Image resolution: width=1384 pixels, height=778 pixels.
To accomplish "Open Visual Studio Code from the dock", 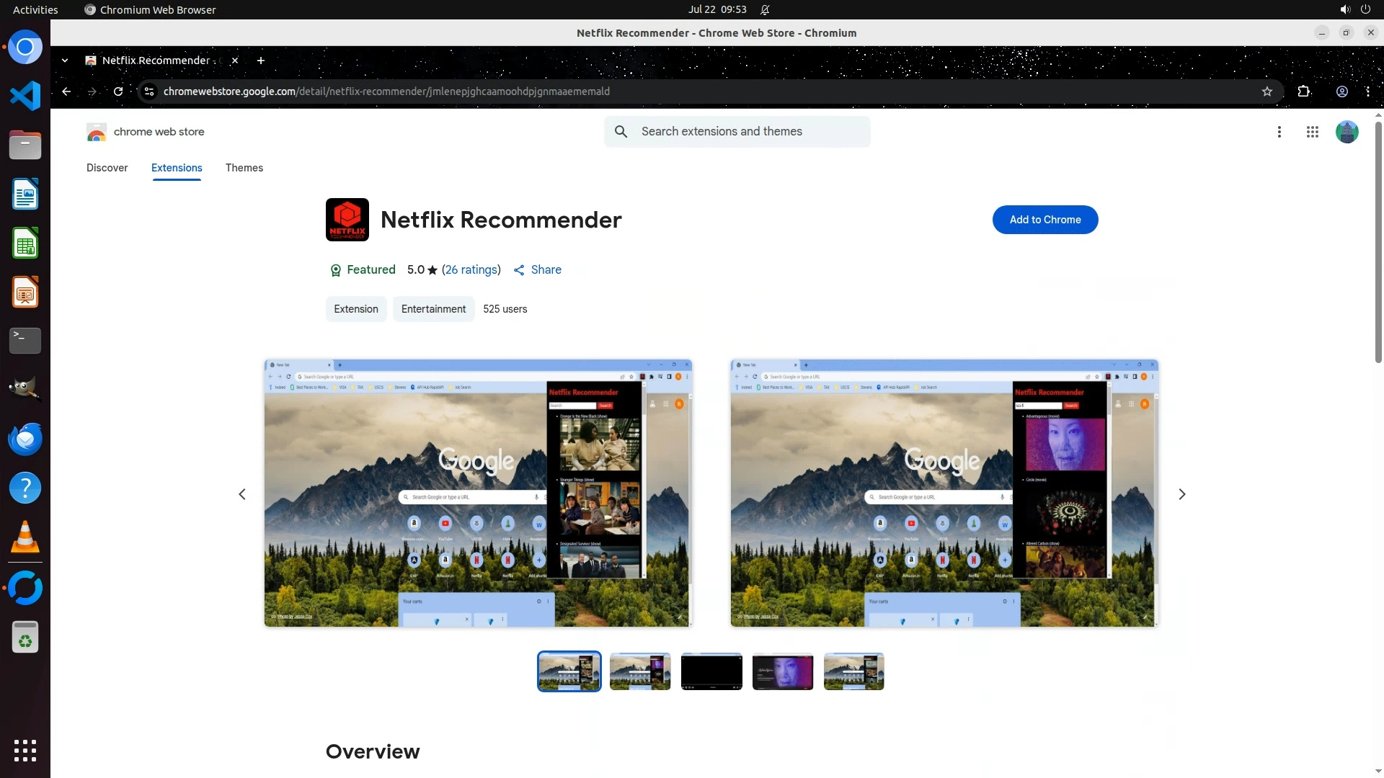I will pos(25,96).
